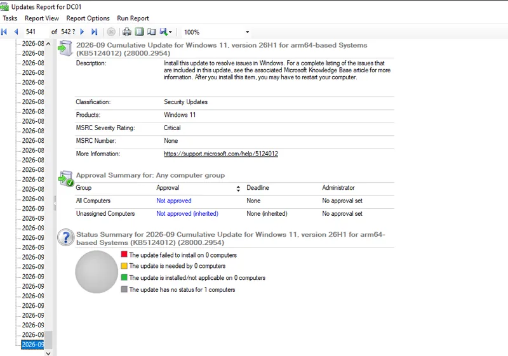Click the document map scroll up arrow

click(48, 43)
